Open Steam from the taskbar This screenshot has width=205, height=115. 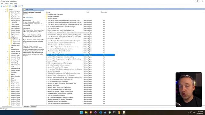tap(105, 112)
